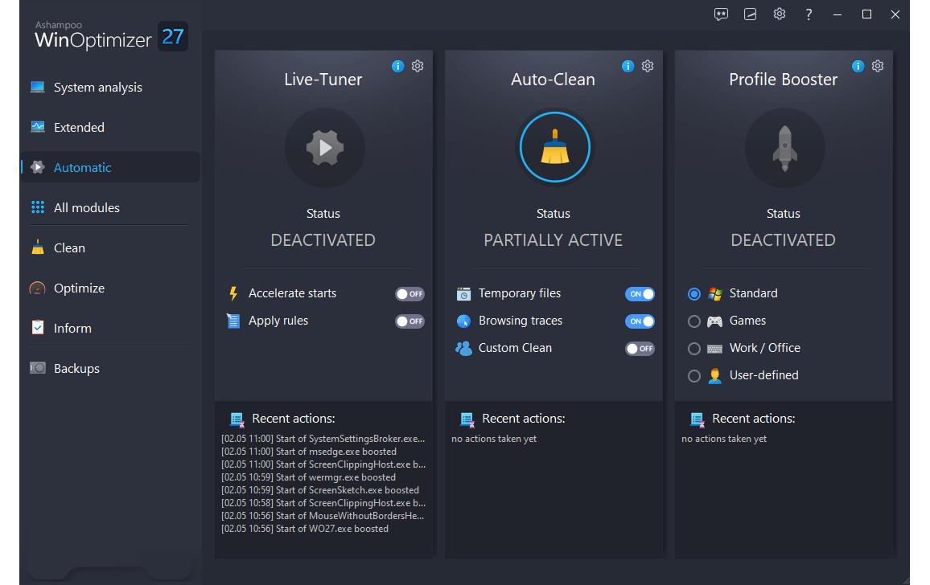Click the help question mark icon
Image resolution: width=930 pixels, height=585 pixels.
coord(809,14)
